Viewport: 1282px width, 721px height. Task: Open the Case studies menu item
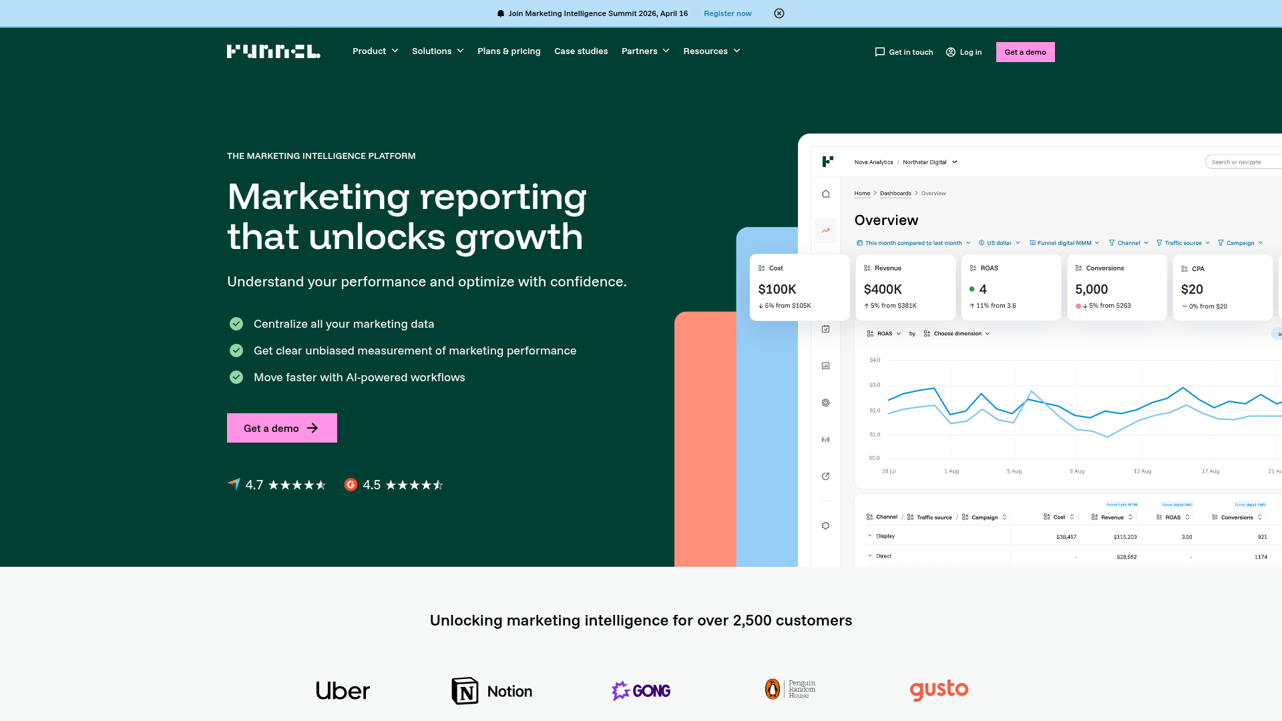pos(581,51)
